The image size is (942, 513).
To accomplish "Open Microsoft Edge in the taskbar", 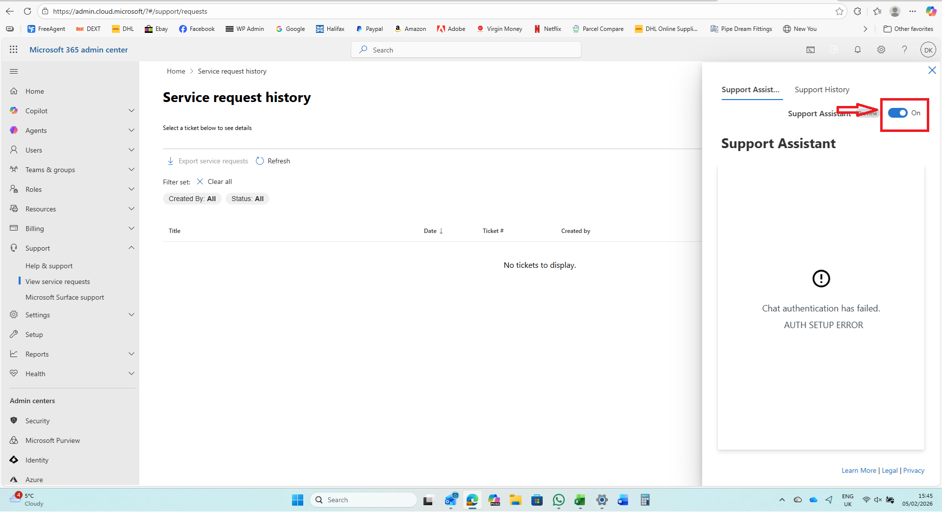I will [472, 500].
